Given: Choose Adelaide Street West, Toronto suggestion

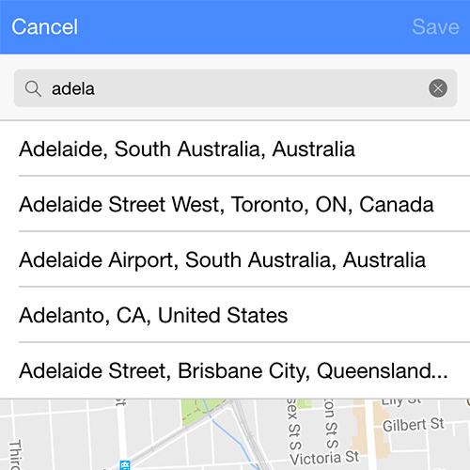Looking at the screenshot, I should (x=235, y=204).
